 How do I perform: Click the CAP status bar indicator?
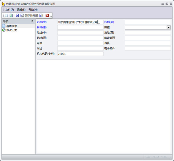click(x=148, y=157)
